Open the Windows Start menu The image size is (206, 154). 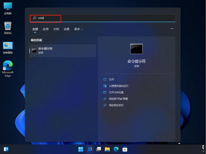80,149
